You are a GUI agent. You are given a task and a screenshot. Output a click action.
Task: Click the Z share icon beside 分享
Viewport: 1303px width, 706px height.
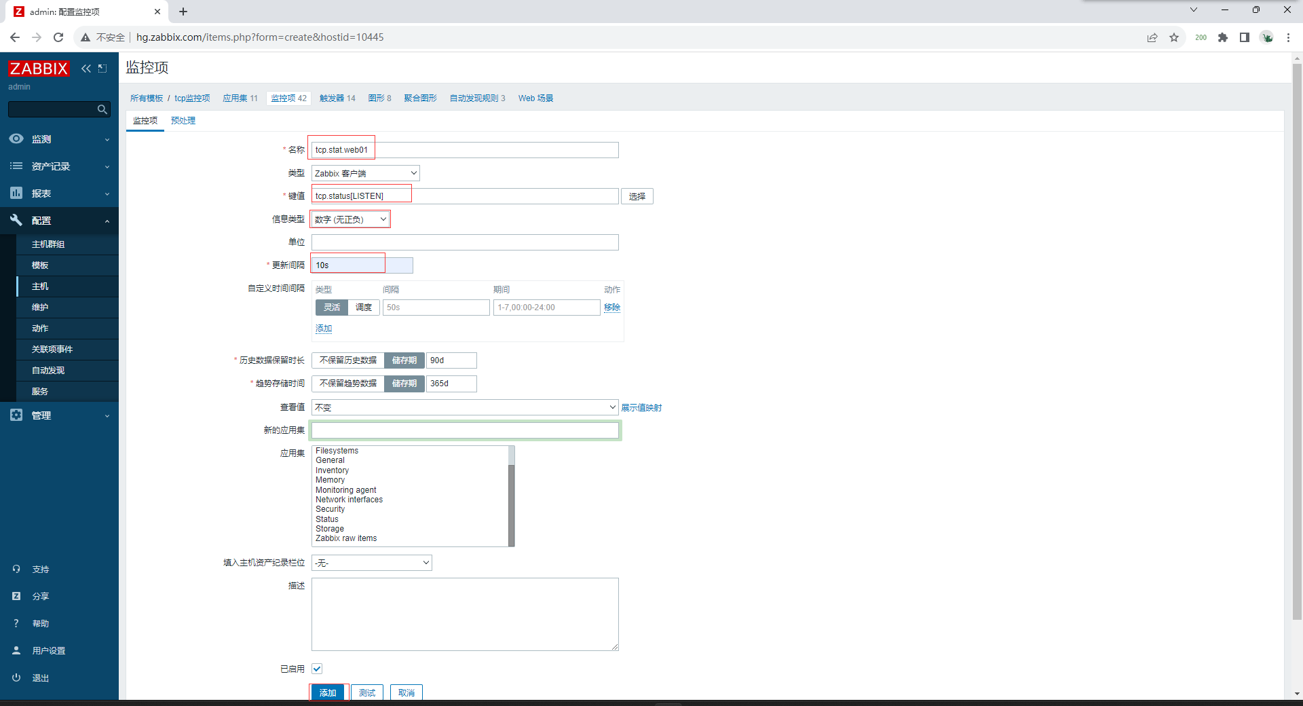point(16,596)
